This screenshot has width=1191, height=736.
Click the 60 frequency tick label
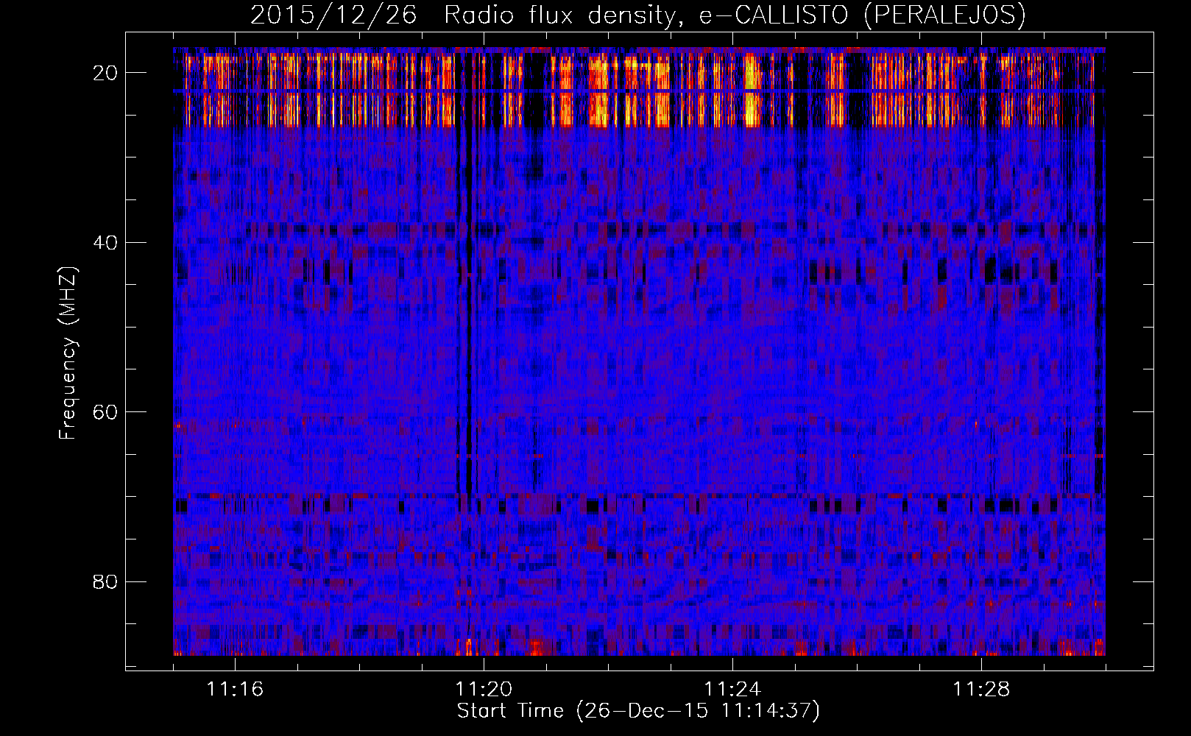(x=105, y=412)
